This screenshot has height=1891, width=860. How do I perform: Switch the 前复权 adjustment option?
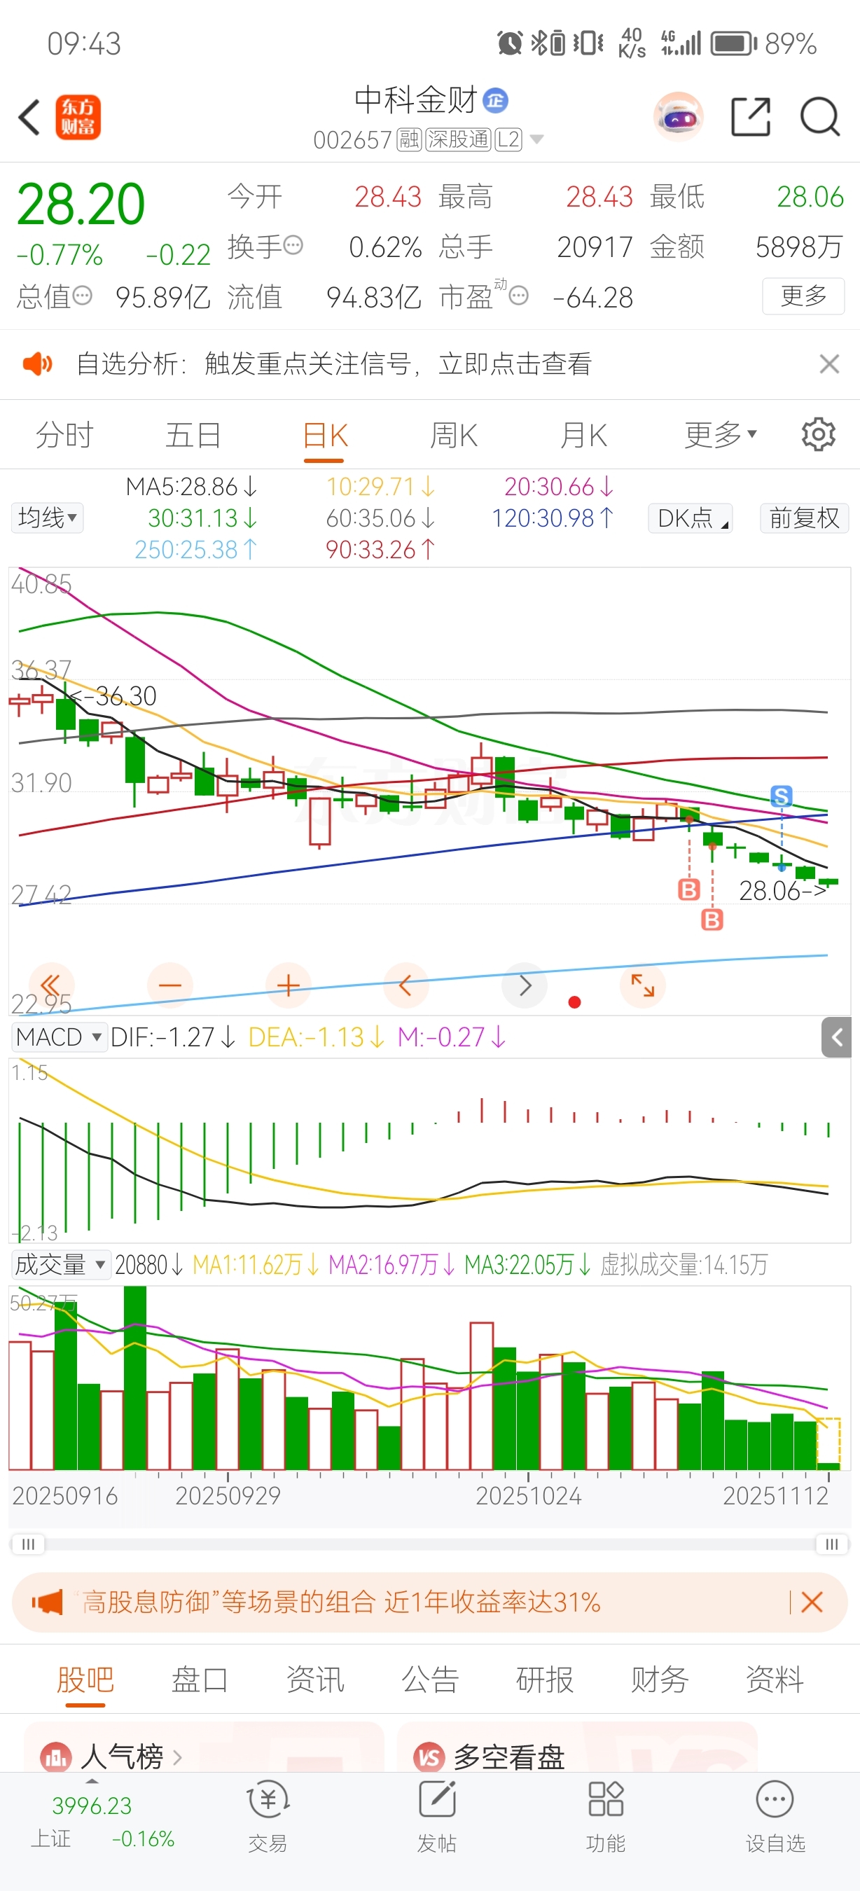pyautogui.click(x=804, y=518)
